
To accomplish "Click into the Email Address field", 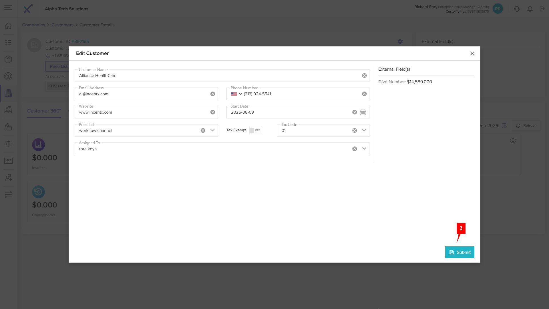I will pyautogui.click(x=143, y=94).
